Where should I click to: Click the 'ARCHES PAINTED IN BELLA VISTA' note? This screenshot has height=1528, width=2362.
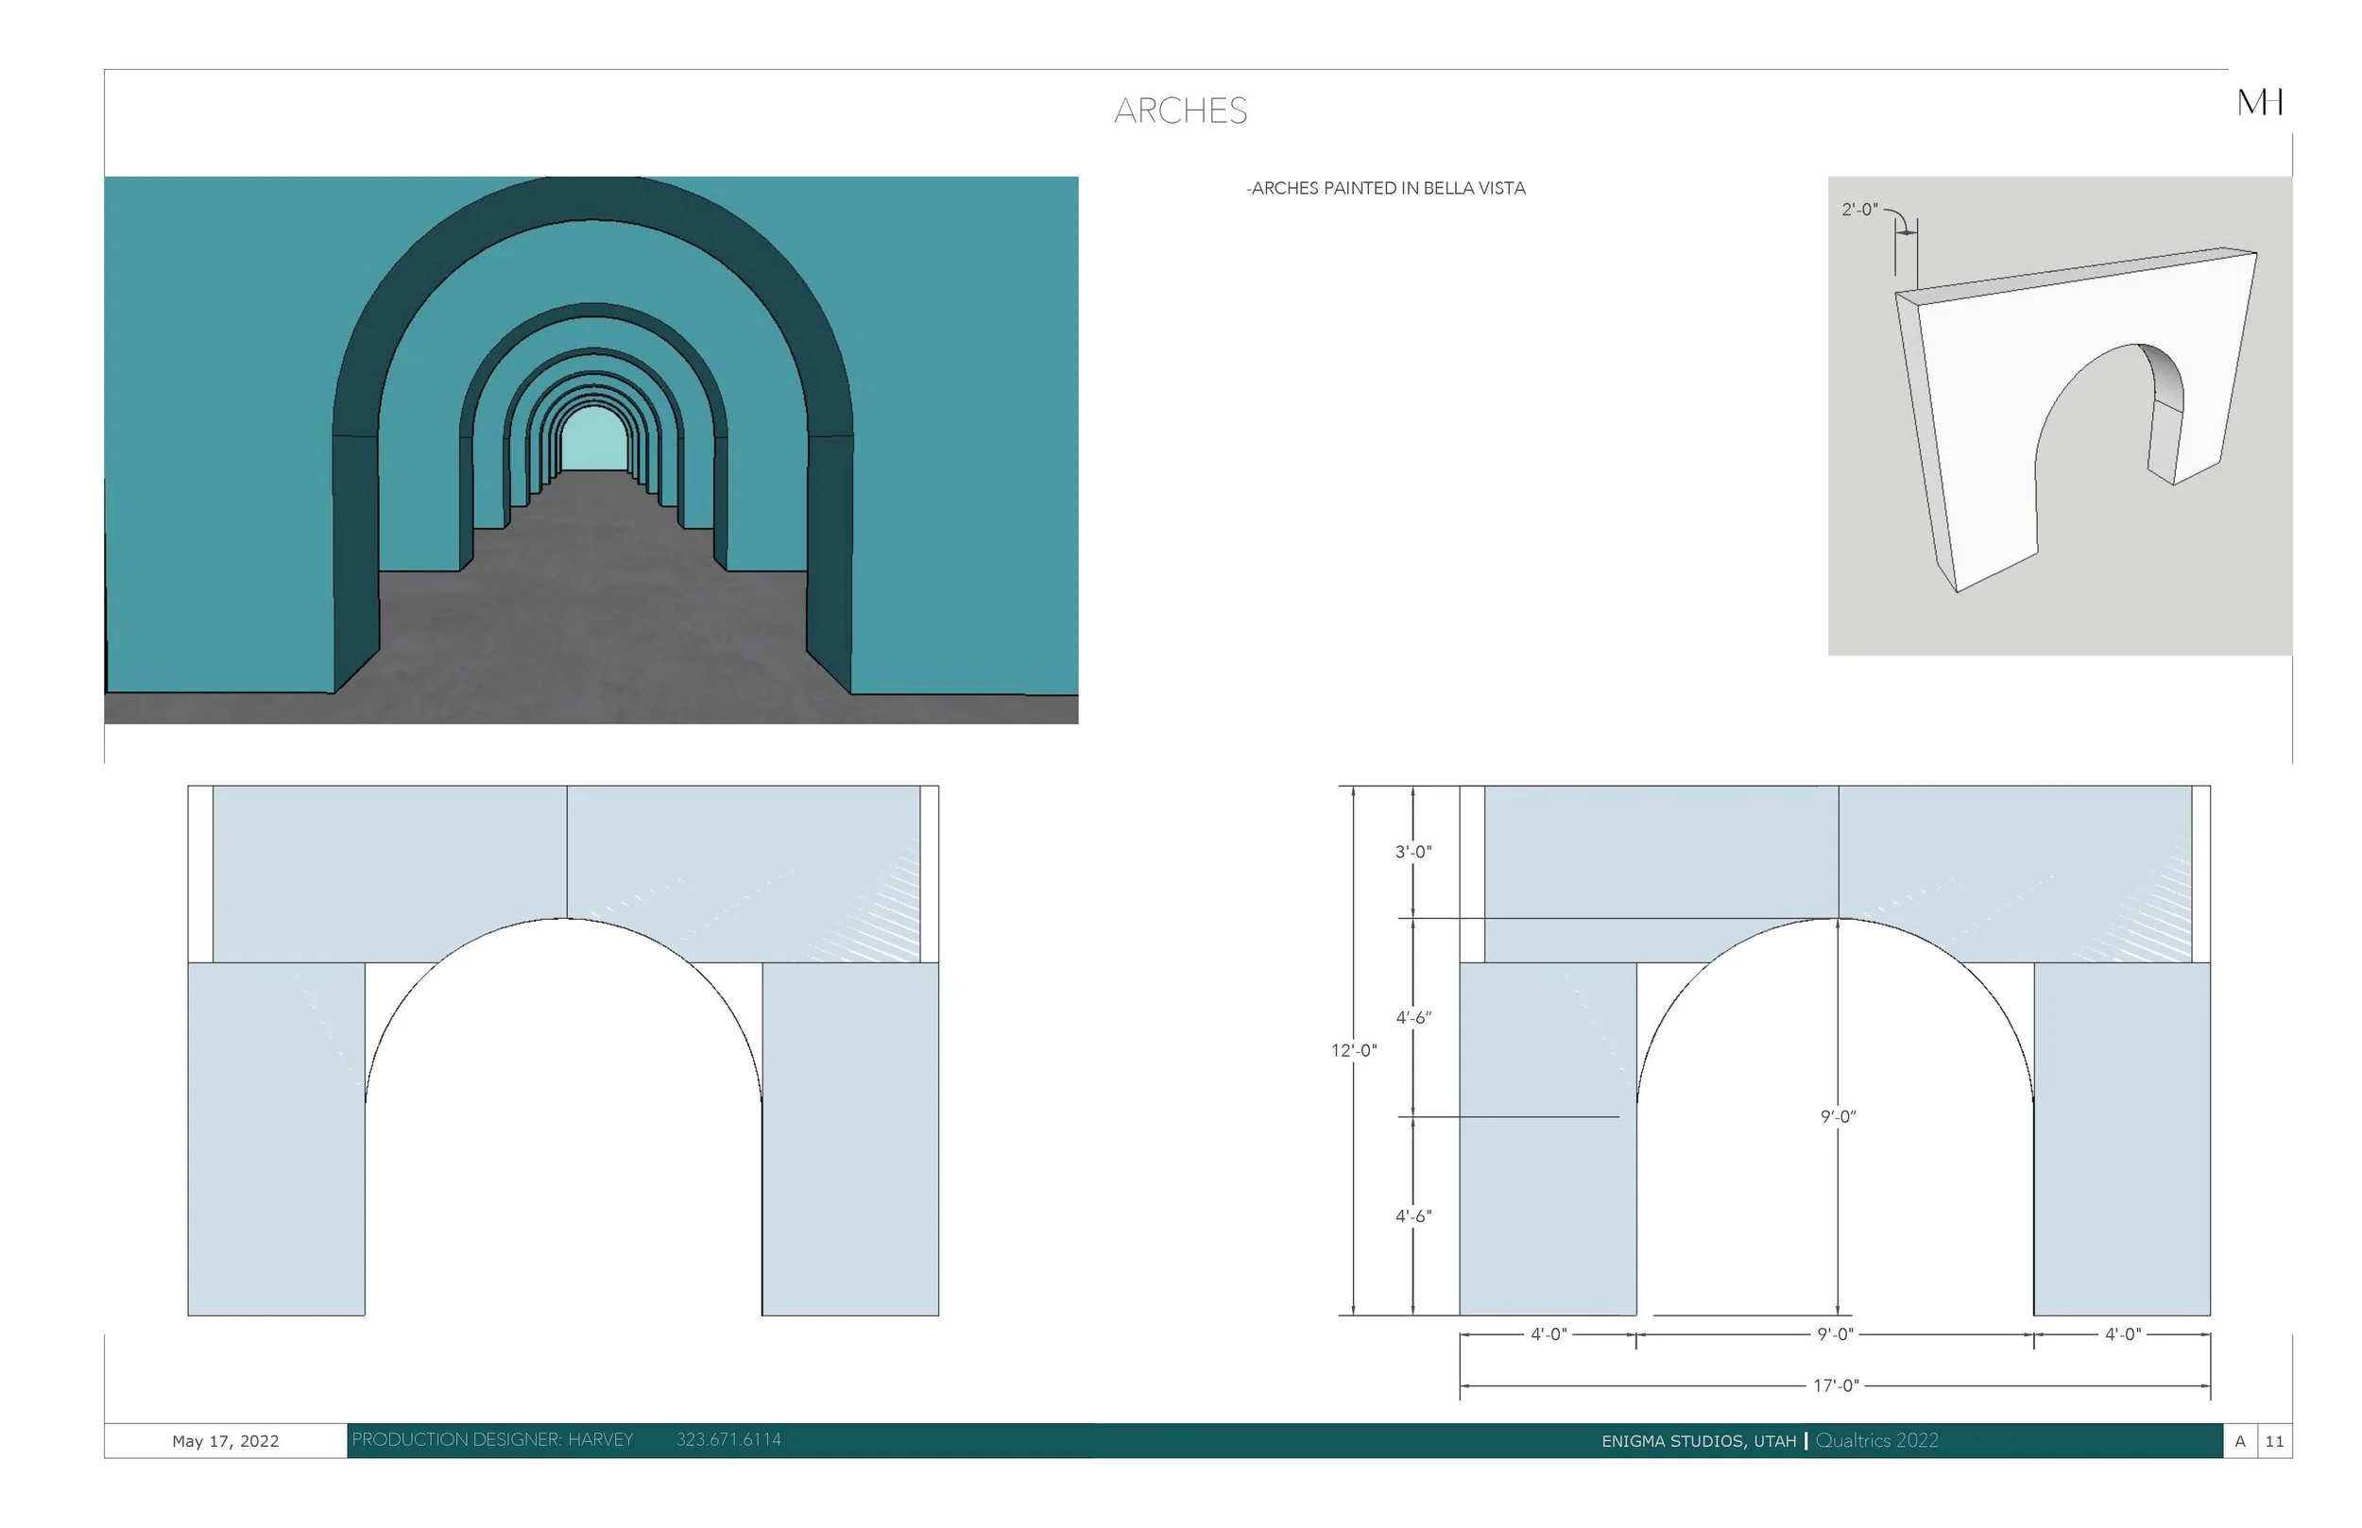click(1385, 189)
